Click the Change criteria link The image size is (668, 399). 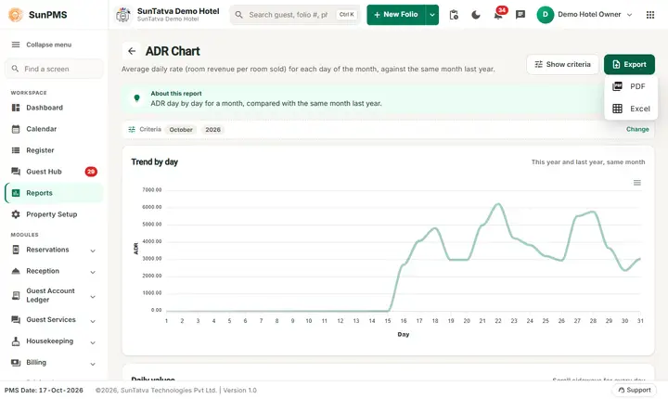tap(637, 129)
